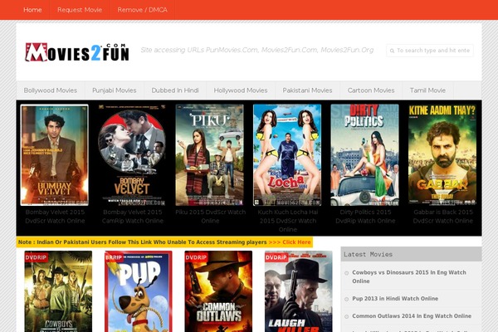498x332 pixels.
Task: Click DVDRIP badge on Common Outlaws poster
Action: pyautogui.click(x=196, y=257)
